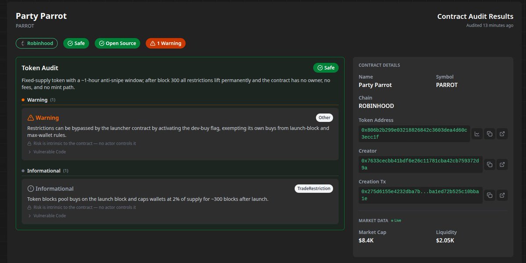Click the PARROT symbol value in Contract Details
The height and width of the screenshot is (263, 526).
pos(447,85)
